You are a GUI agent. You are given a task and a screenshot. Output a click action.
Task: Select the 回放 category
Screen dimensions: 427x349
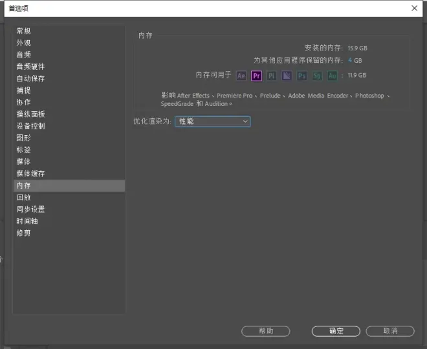pos(69,197)
